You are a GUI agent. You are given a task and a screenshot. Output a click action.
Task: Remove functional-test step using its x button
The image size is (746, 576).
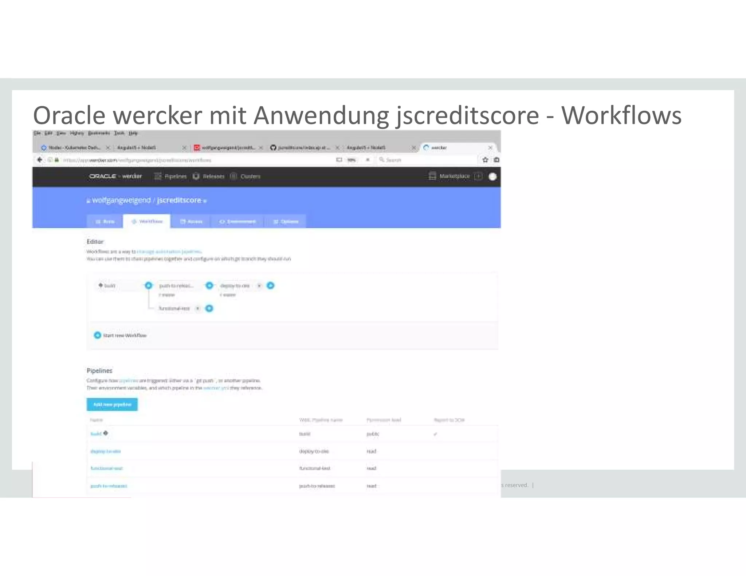click(198, 308)
